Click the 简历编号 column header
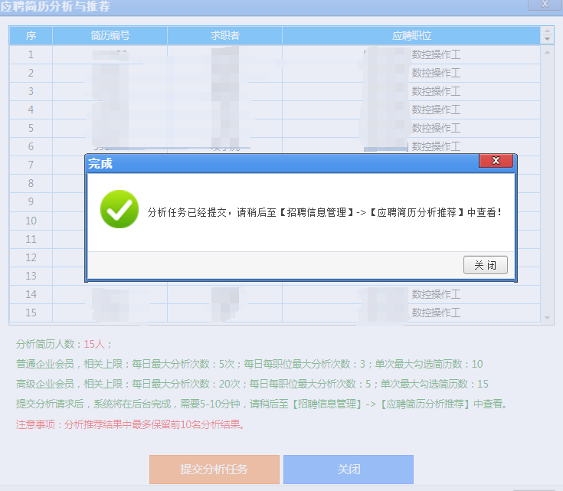The image size is (563, 491). point(110,36)
